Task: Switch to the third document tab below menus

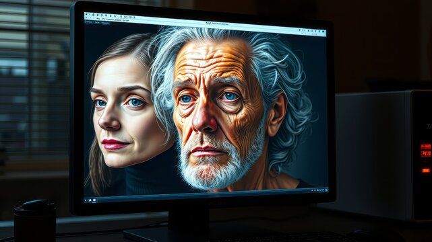Action: click(106, 23)
